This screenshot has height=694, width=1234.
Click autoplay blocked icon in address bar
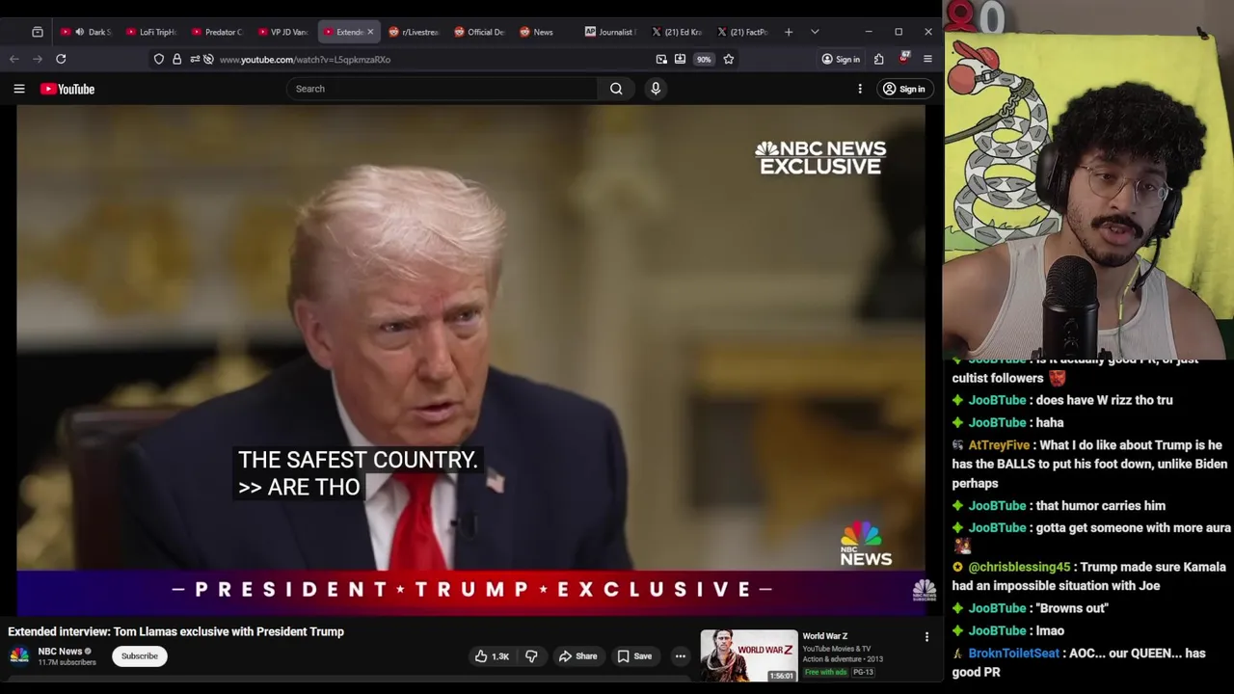pyautogui.click(x=208, y=59)
